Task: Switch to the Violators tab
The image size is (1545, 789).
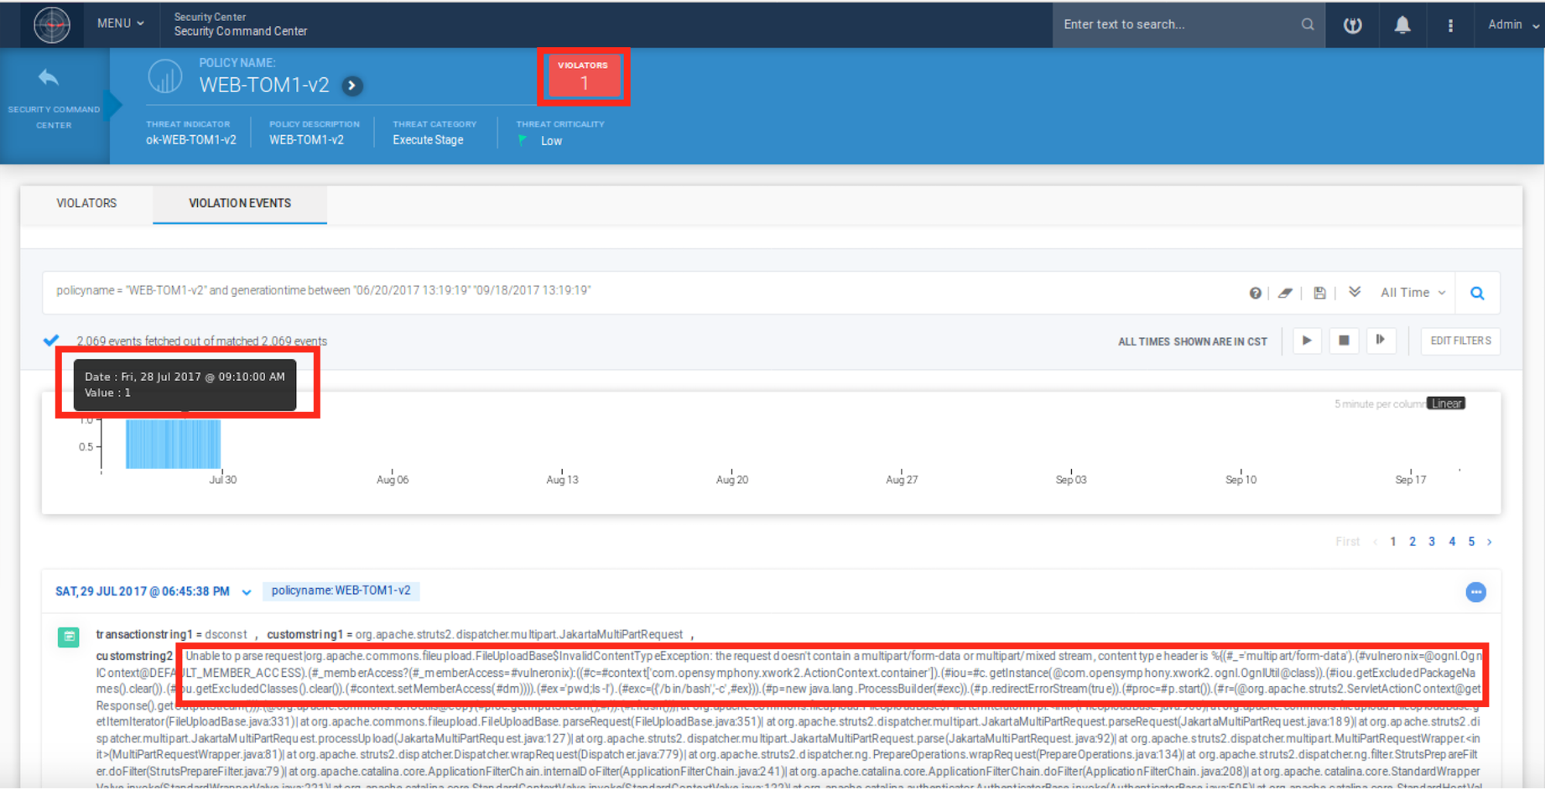Action: coord(87,203)
